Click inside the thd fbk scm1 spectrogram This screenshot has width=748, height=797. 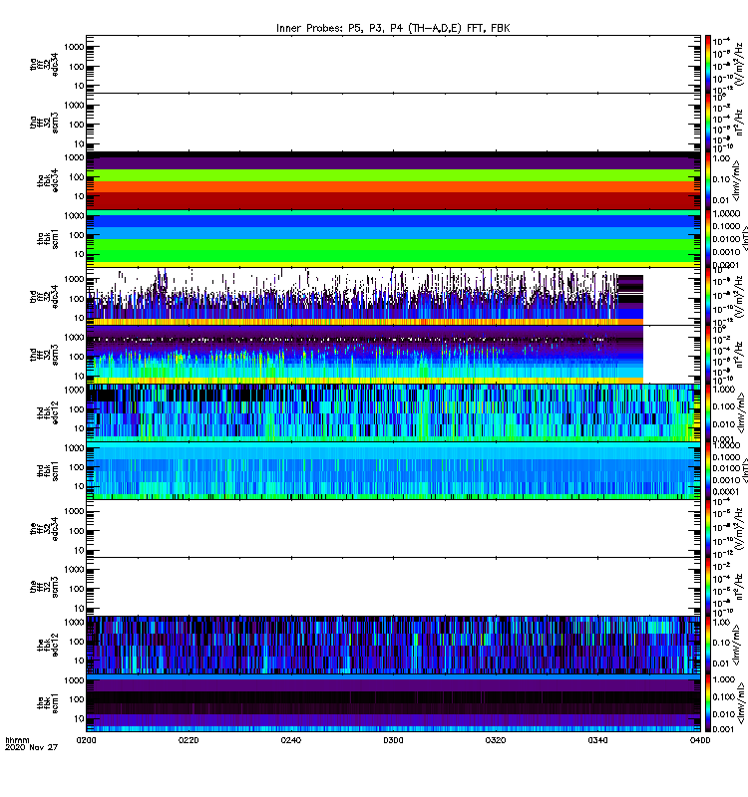(x=393, y=471)
